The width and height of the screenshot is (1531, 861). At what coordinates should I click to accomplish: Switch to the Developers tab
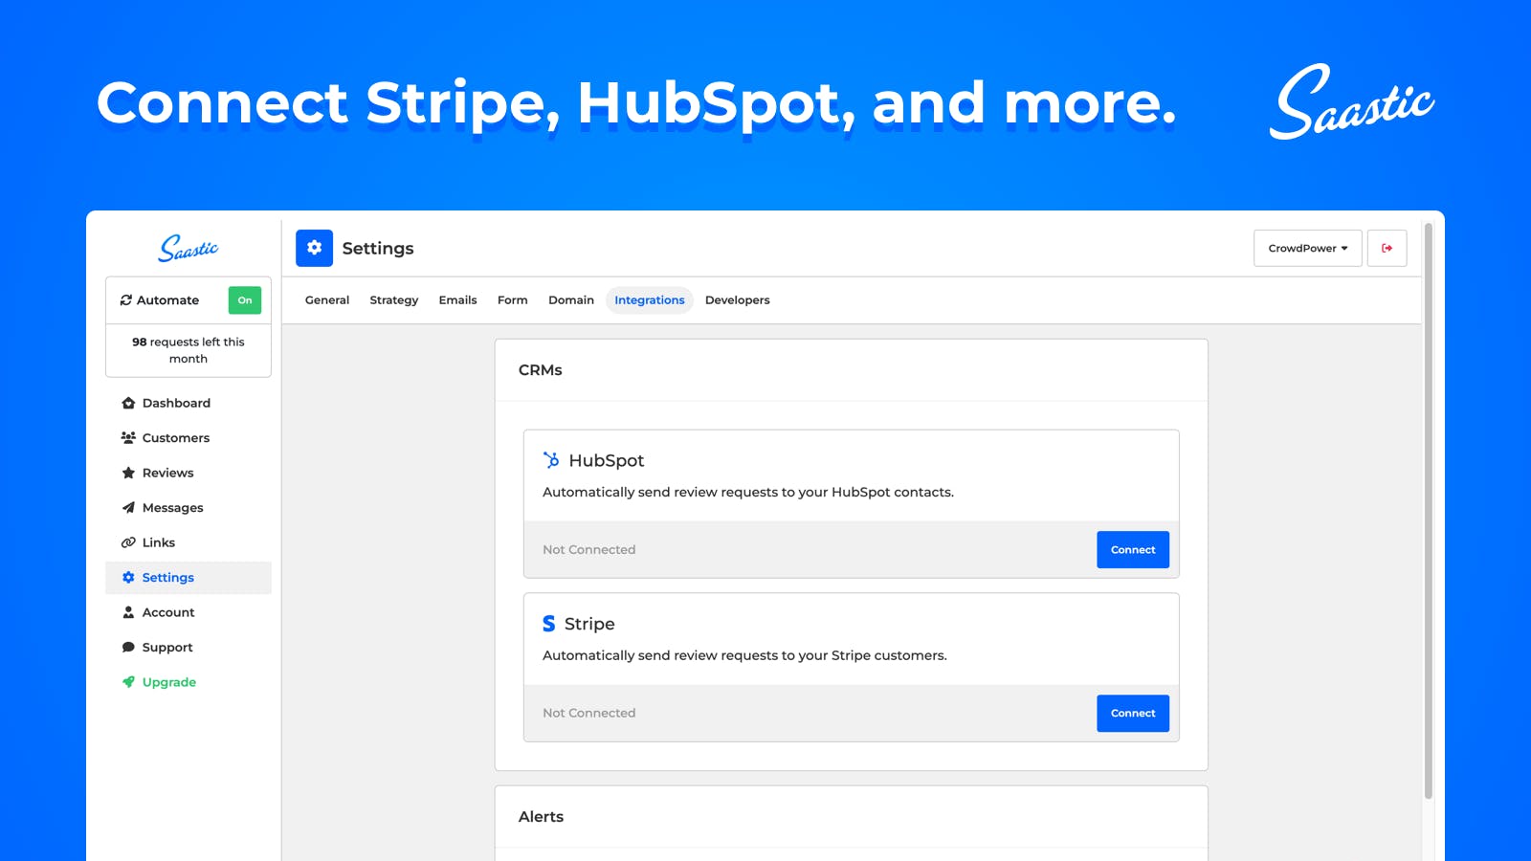click(x=737, y=300)
